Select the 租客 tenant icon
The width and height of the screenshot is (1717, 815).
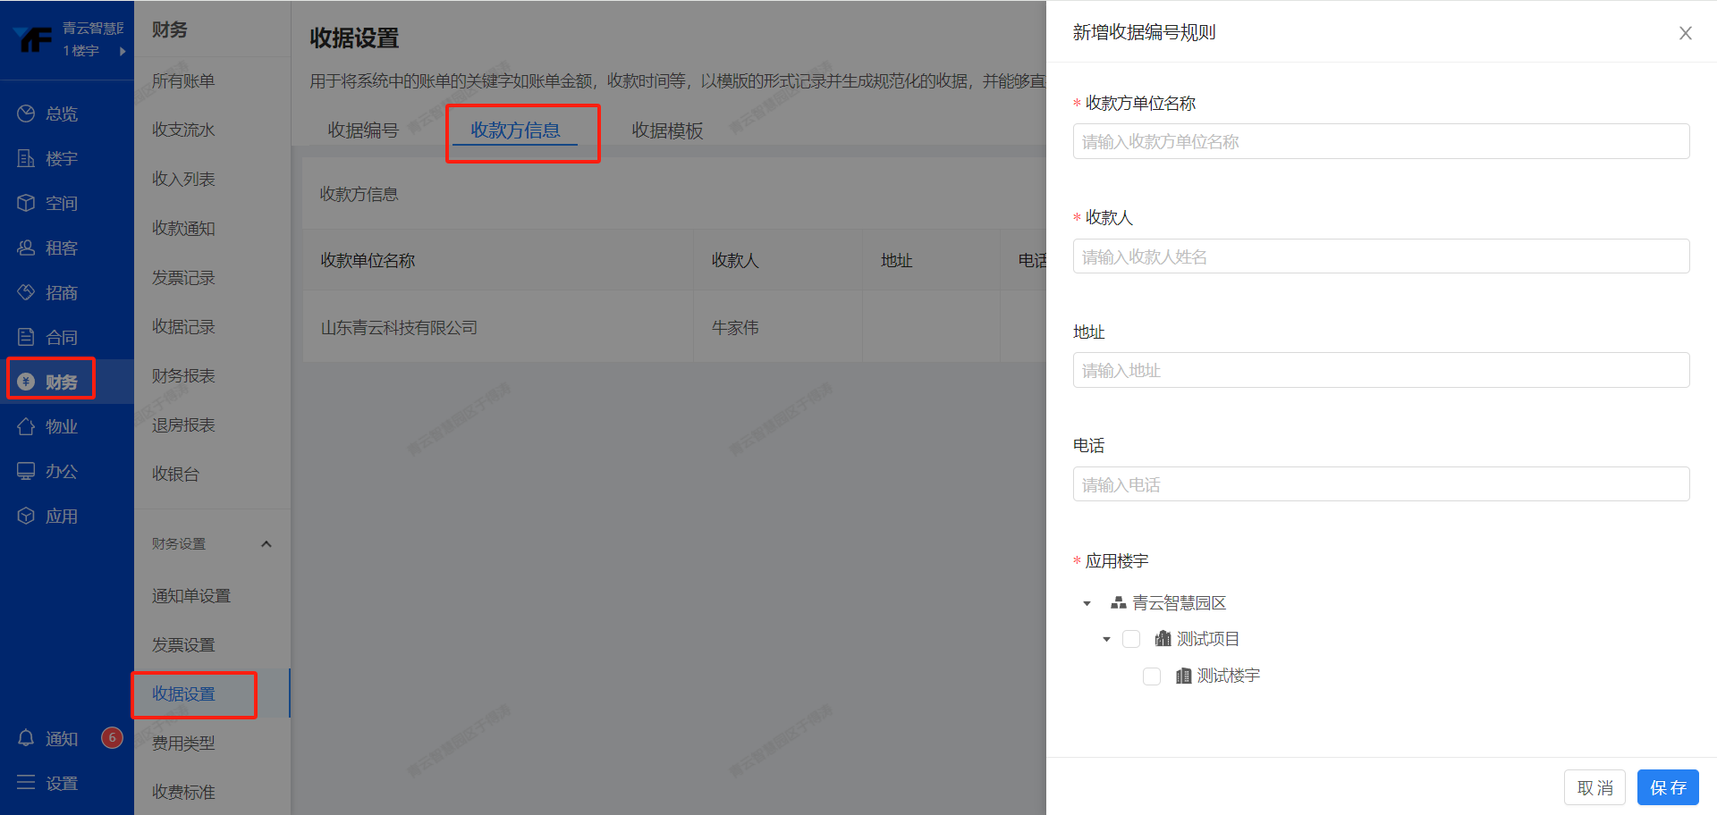[26, 248]
